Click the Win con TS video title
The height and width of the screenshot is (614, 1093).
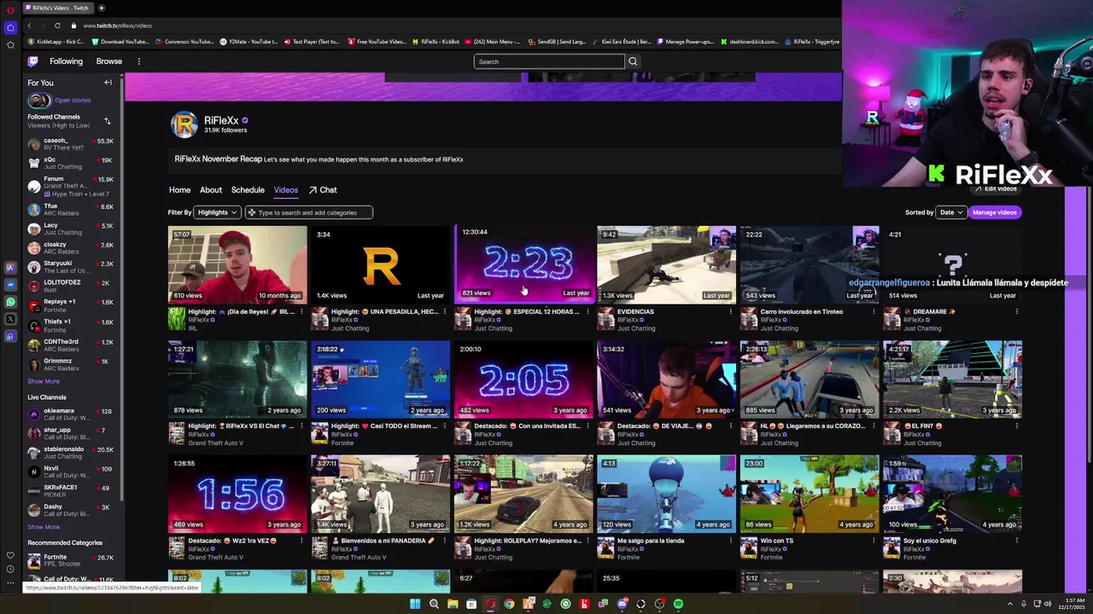point(777,541)
